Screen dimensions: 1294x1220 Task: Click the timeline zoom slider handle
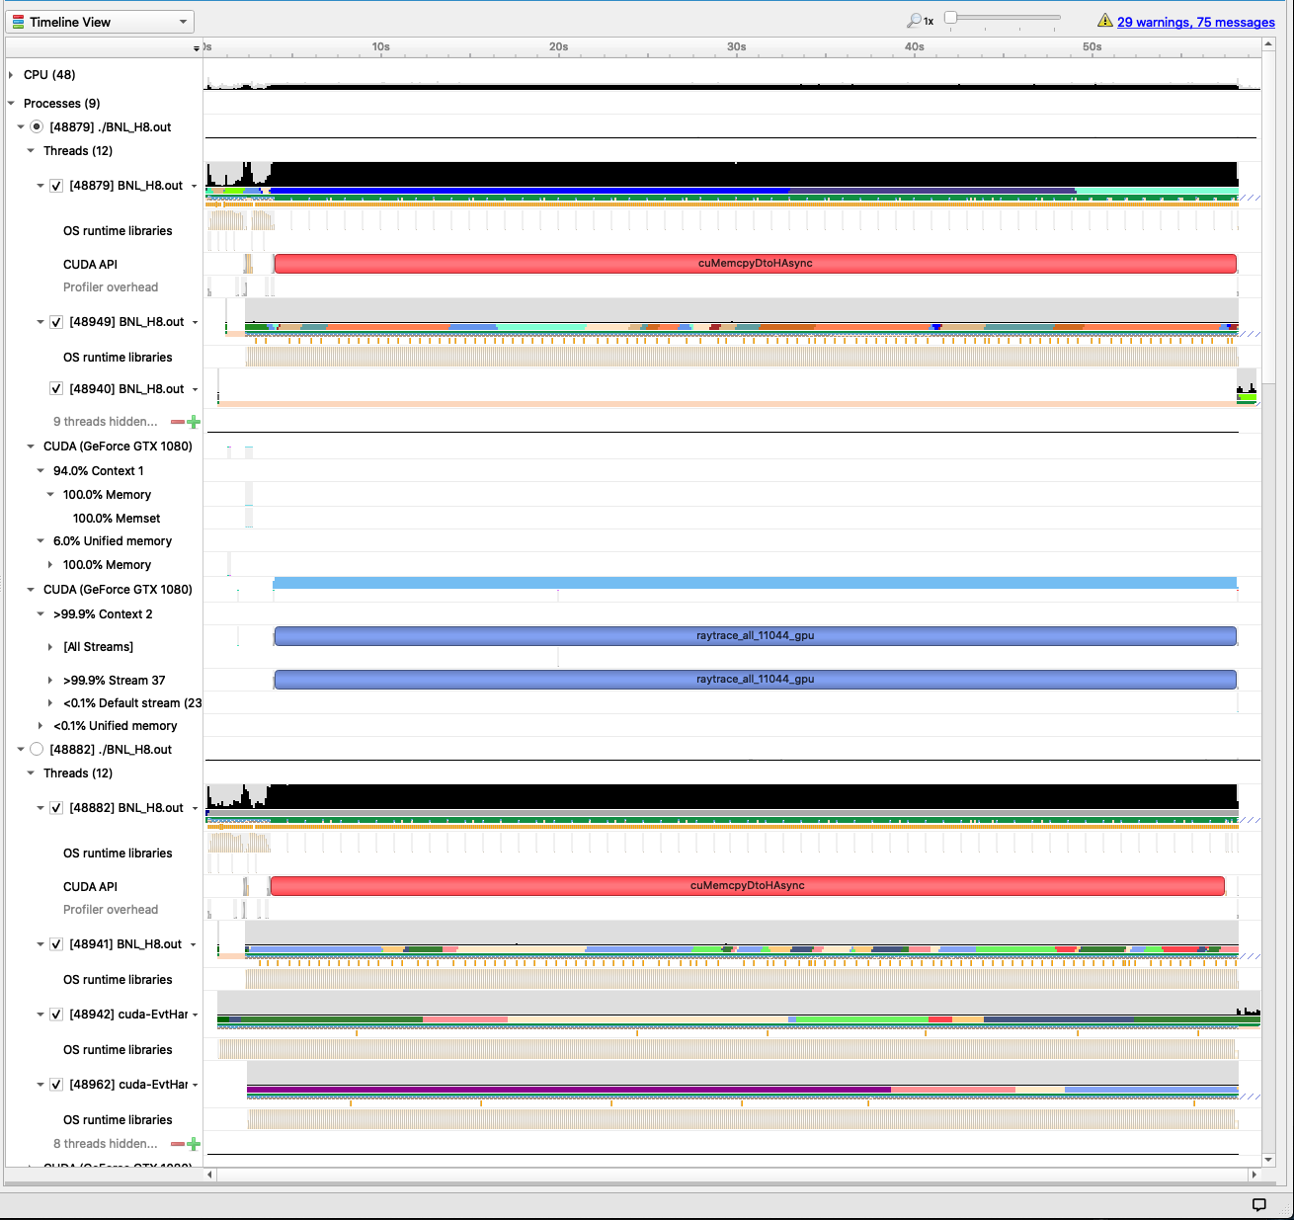[x=950, y=18]
